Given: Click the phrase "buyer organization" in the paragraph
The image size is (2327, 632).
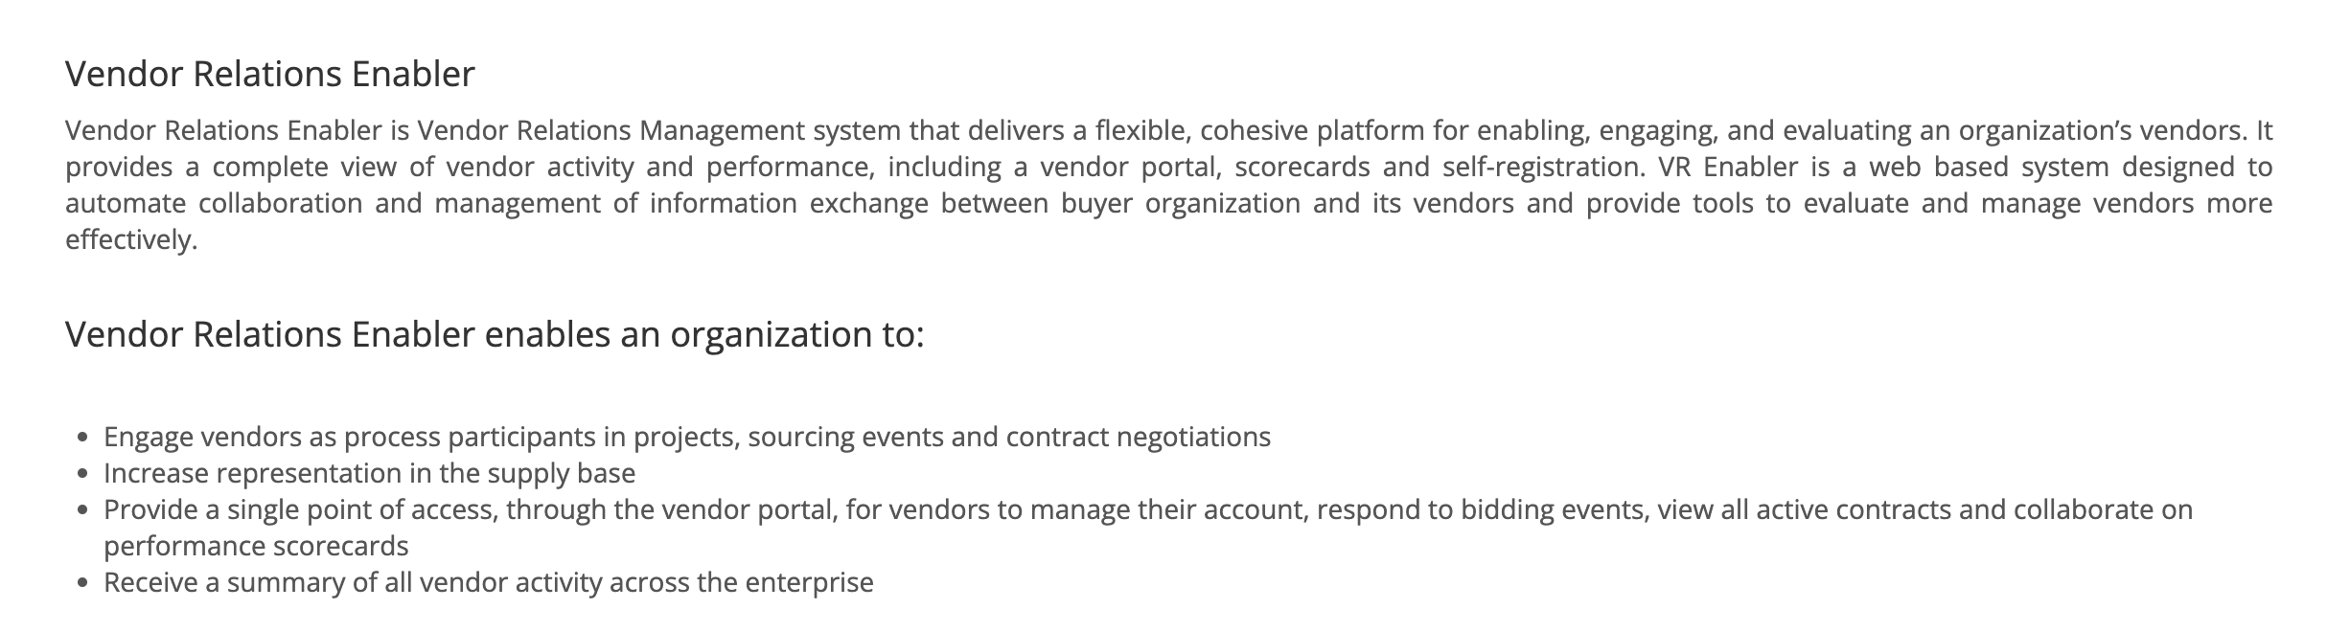Looking at the screenshot, I should pos(1180,203).
